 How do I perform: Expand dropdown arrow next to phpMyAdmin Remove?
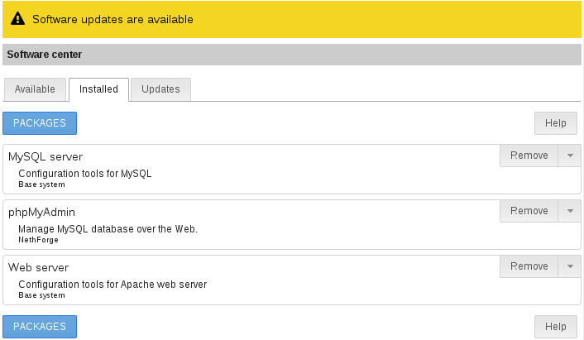570,211
